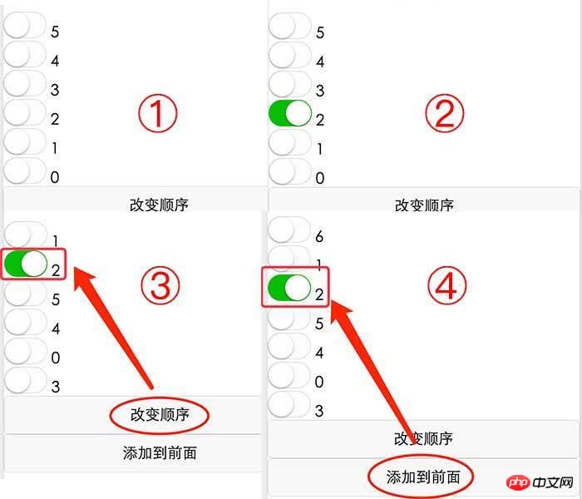Turn on bottom switch labeled 3 in panel 3
The image size is (582, 499).
tap(26, 380)
